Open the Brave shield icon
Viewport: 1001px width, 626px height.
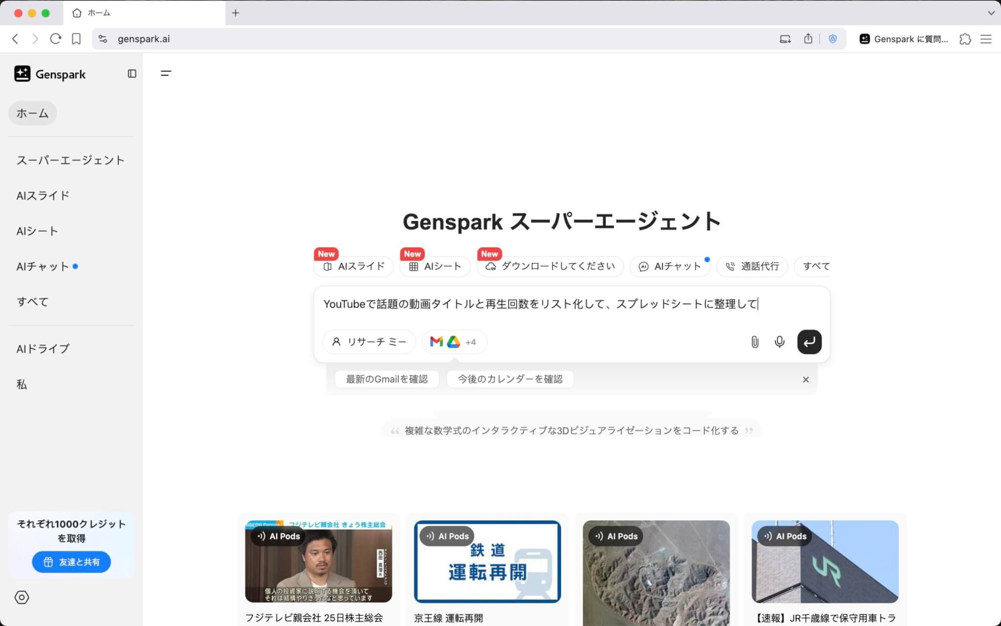point(833,39)
